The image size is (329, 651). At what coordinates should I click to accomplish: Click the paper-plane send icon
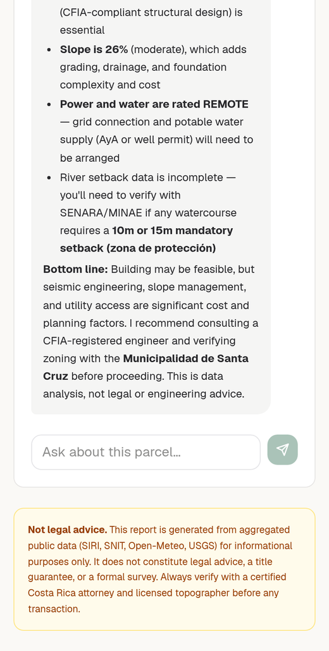[x=282, y=449]
